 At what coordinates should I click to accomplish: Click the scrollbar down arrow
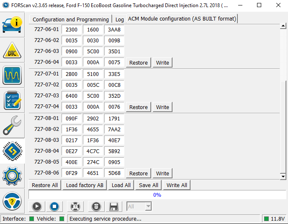click(283, 177)
